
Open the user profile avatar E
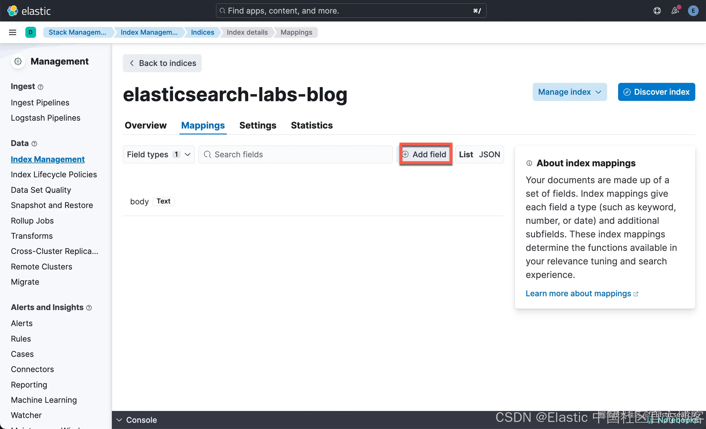(x=693, y=11)
